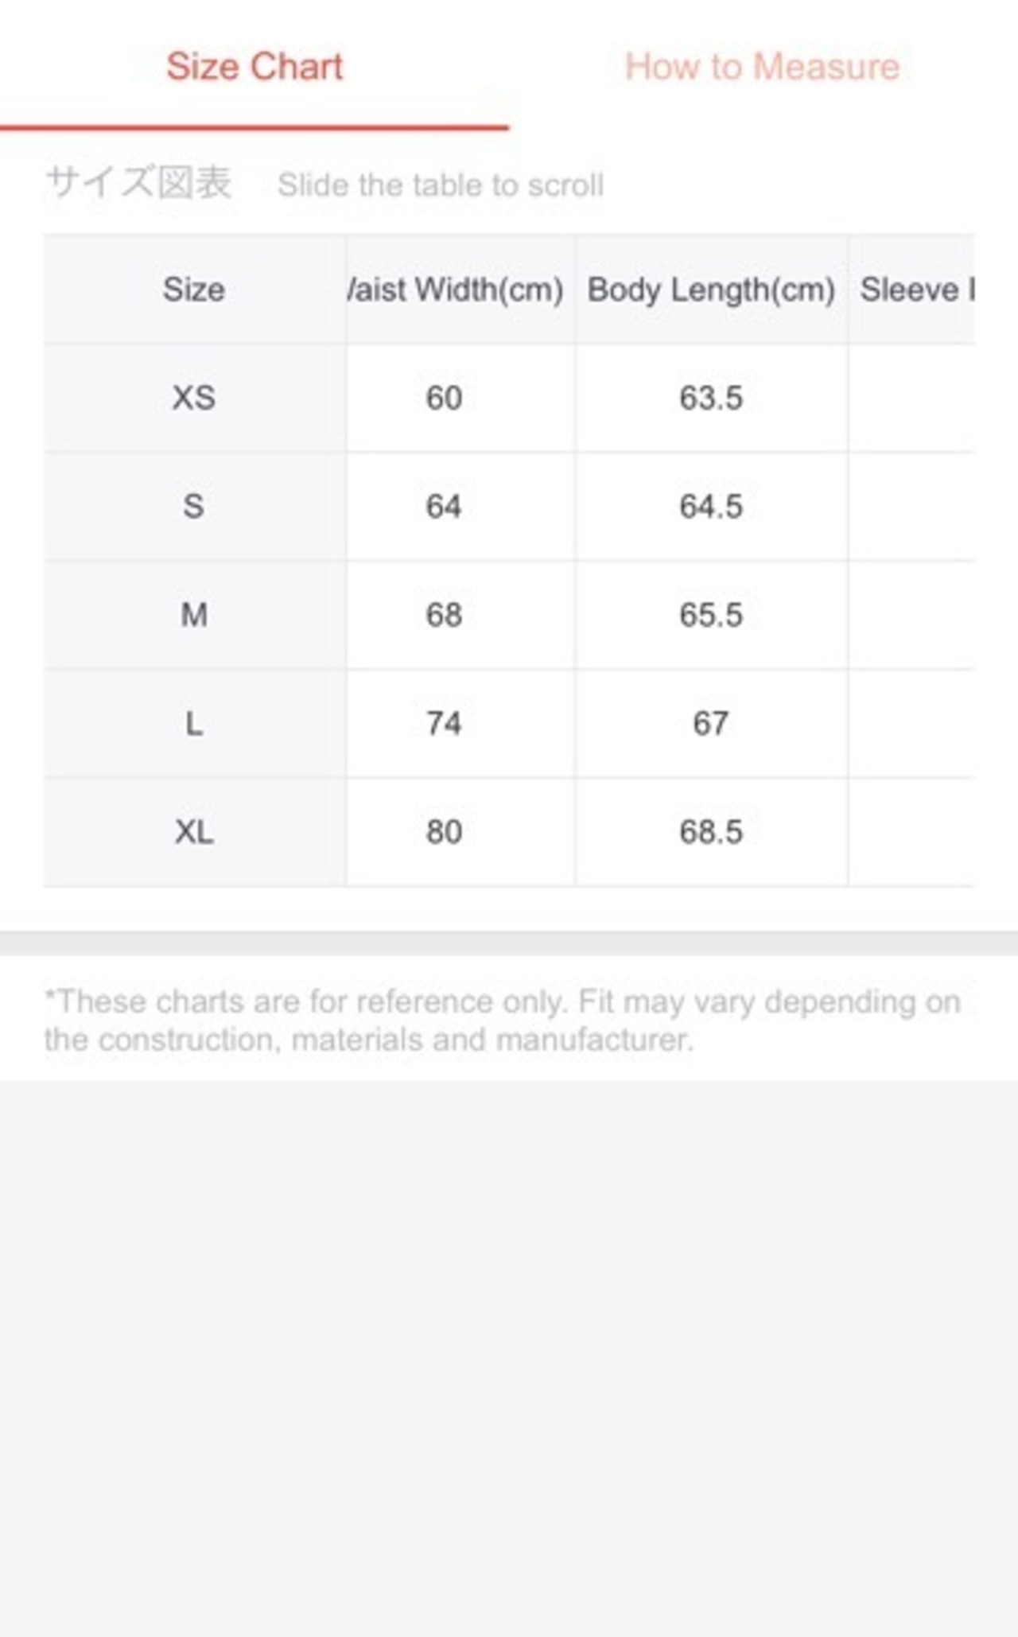Select the XL size row label

[194, 832]
